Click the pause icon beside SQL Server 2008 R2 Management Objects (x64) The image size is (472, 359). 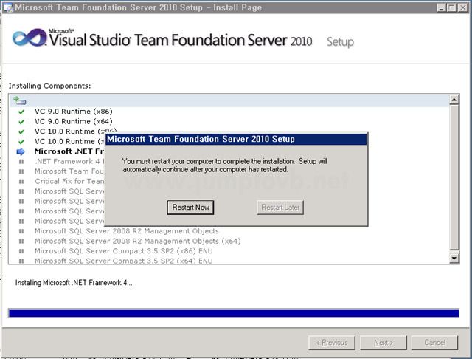pyautogui.click(x=21, y=241)
